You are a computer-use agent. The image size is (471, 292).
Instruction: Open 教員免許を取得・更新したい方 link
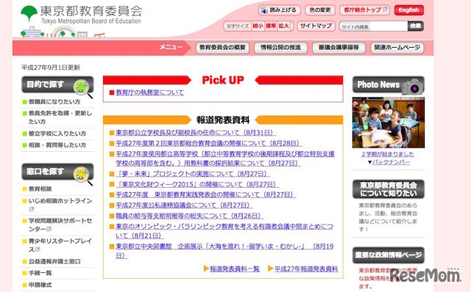point(60,117)
